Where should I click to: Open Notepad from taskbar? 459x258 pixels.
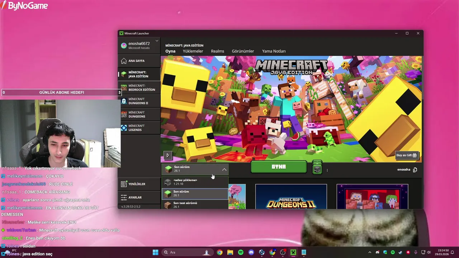[x=304, y=252]
